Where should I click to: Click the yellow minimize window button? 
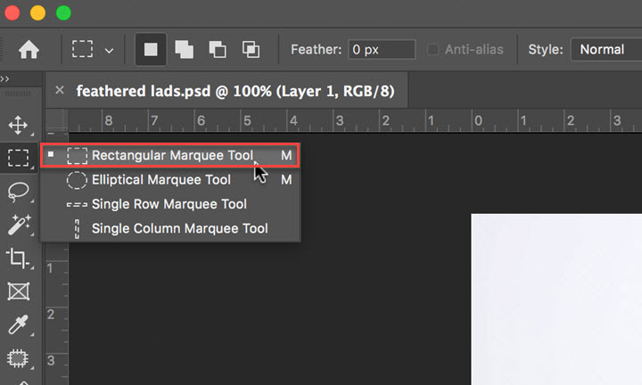click(37, 12)
